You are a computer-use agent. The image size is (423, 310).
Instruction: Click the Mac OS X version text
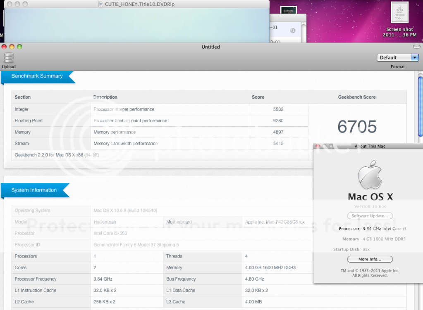[370, 206]
